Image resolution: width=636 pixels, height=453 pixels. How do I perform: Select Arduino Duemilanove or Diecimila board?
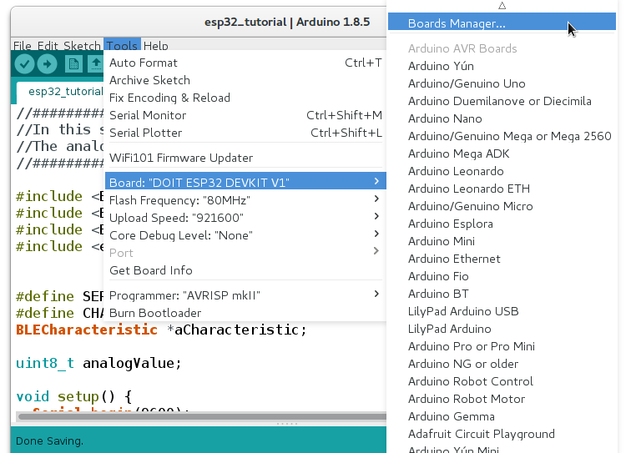[x=502, y=101]
